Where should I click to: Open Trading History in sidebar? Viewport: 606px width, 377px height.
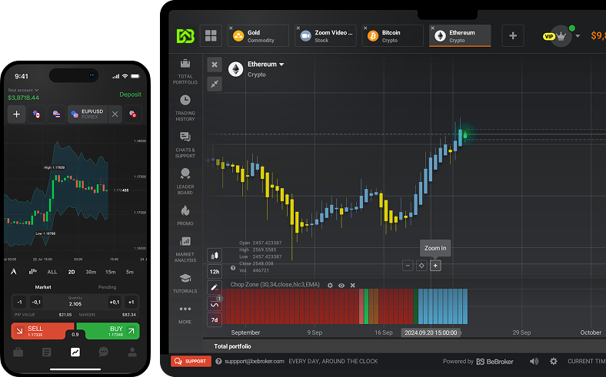click(185, 108)
